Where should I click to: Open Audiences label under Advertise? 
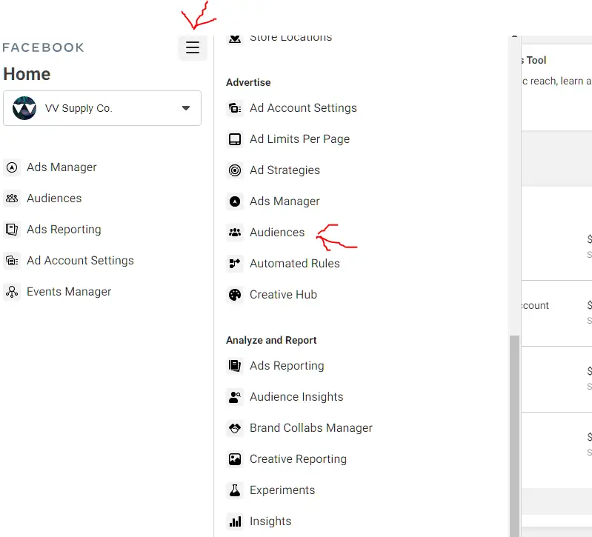click(x=277, y=233)
